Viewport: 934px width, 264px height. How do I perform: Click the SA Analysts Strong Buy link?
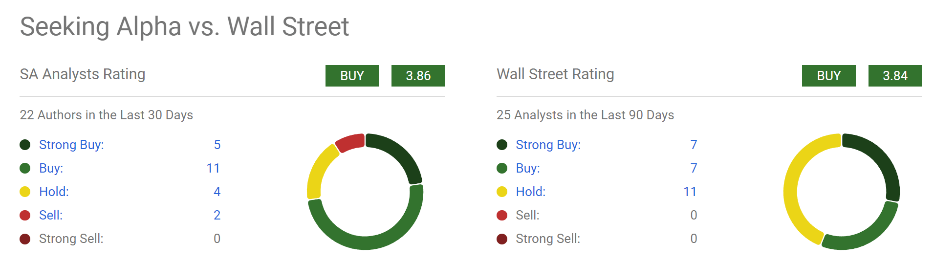tap(71, 145)
